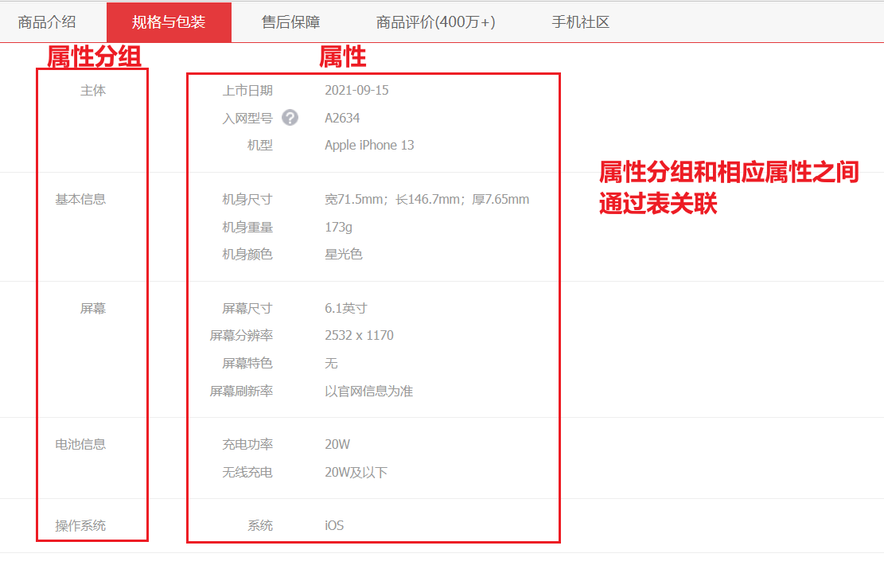Screen dimensions: 884x569
Task: Click the 充电功率 attribute name
Action: click(247, 444)
